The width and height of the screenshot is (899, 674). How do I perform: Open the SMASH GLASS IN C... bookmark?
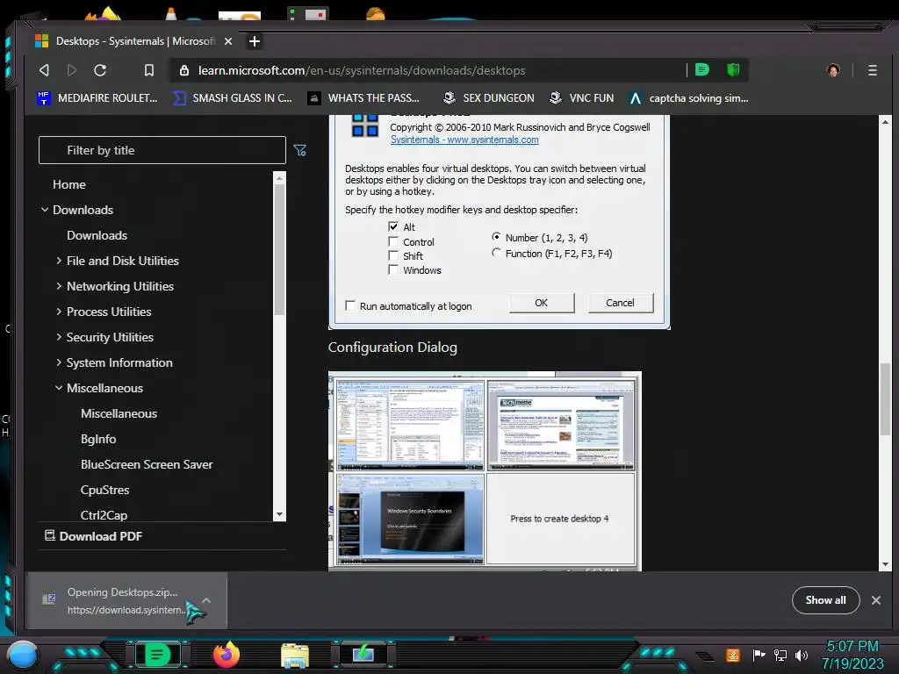pyautogui.click(x=232, y=98)
